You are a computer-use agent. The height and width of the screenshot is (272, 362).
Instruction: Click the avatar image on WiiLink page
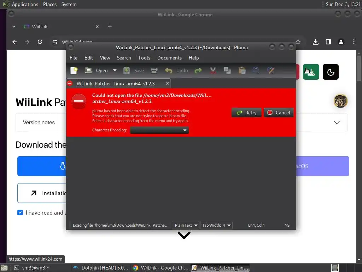[340, 101]
